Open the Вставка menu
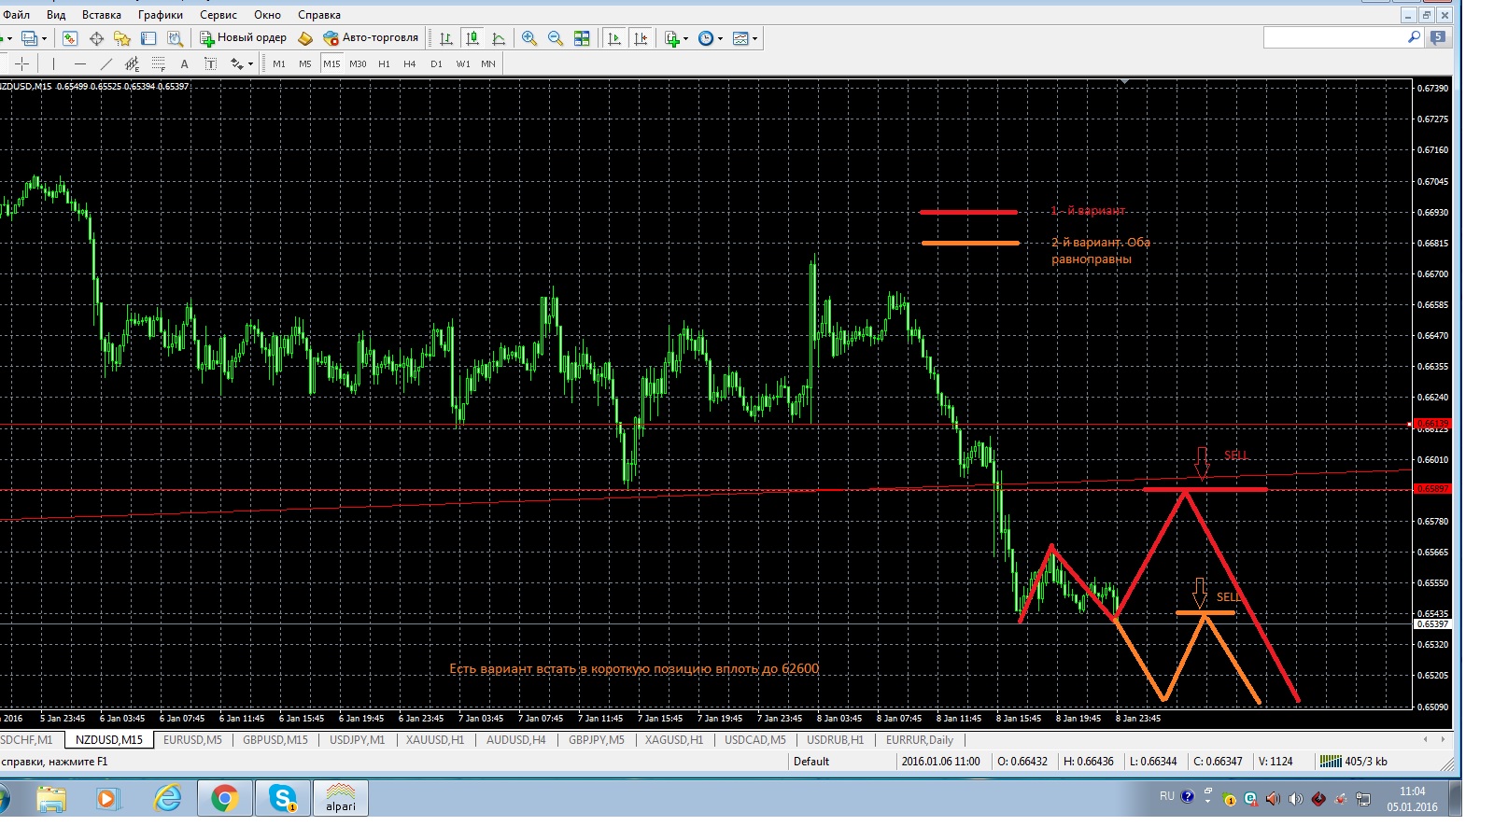 (102, 15)
